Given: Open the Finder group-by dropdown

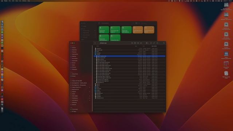Looking at the screenshot, I should click(147, 43).
